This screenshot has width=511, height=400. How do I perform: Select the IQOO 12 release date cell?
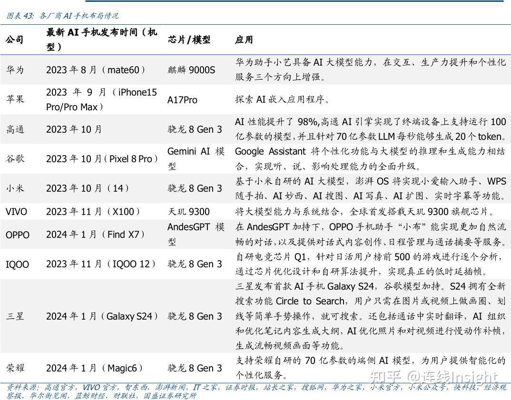click(101, 263)
